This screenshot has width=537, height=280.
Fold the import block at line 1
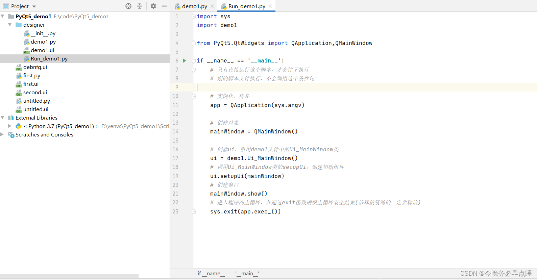point(194,16)
